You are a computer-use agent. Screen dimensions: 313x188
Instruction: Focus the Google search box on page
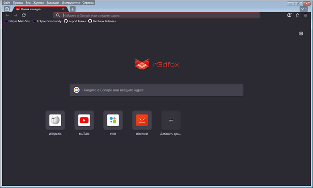click(x=156, y=90)
